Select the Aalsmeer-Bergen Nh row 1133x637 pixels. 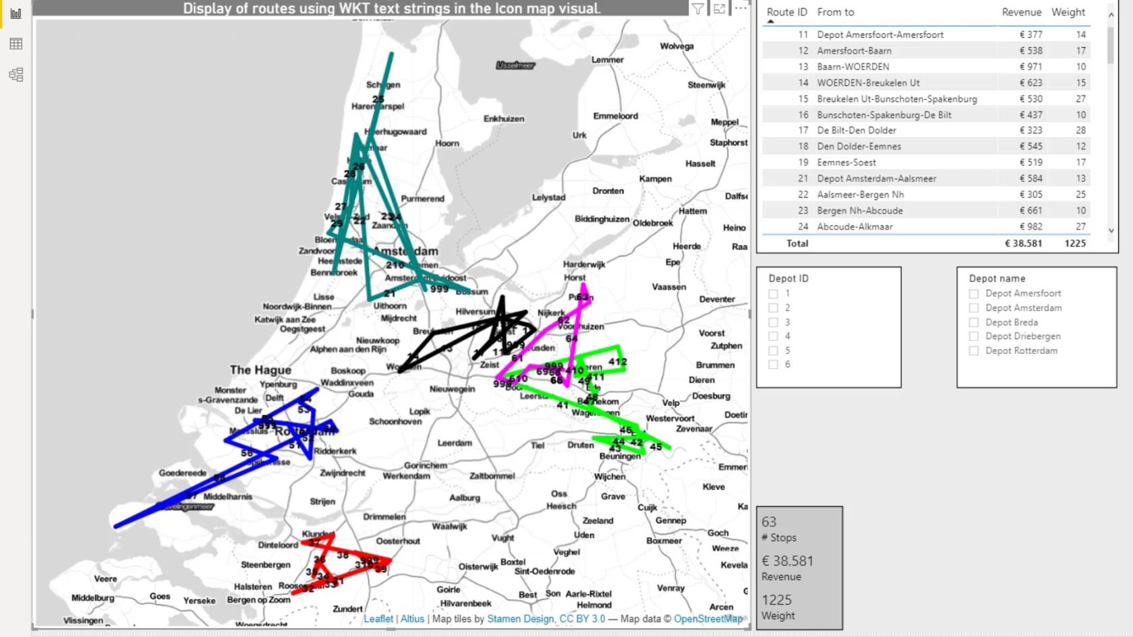pos(926,194)
